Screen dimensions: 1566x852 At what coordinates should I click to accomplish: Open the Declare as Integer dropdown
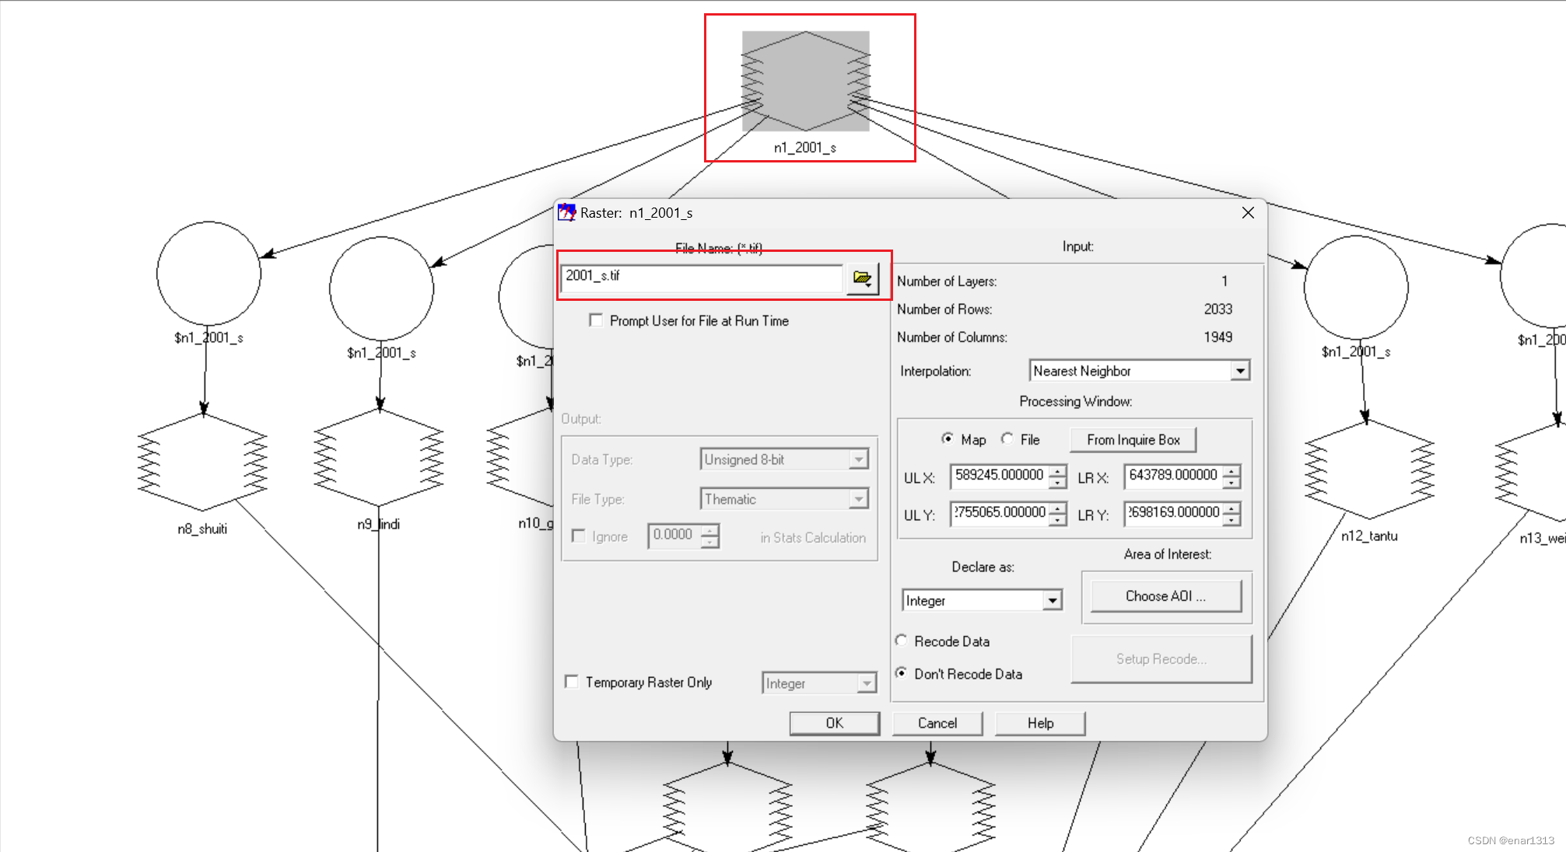(1052, 600)
